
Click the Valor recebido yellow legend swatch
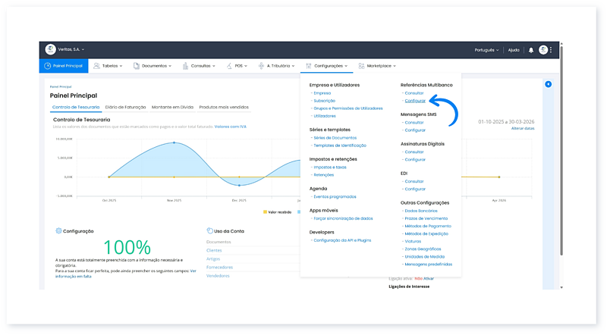[265, 212]
